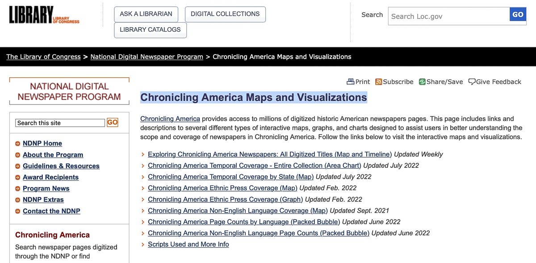This screenshot has height=263, width=536.
Task: Click the bullet icon beside About the Program
Action: [x=18, y=155]
